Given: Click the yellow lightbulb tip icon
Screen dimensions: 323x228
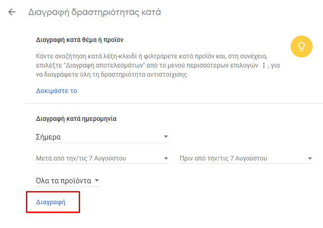Looking at the screenshot, I should point(301,47).
